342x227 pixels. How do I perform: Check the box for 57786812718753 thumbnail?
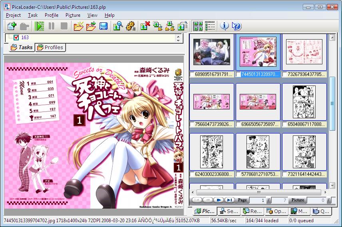tap(238, 174)
